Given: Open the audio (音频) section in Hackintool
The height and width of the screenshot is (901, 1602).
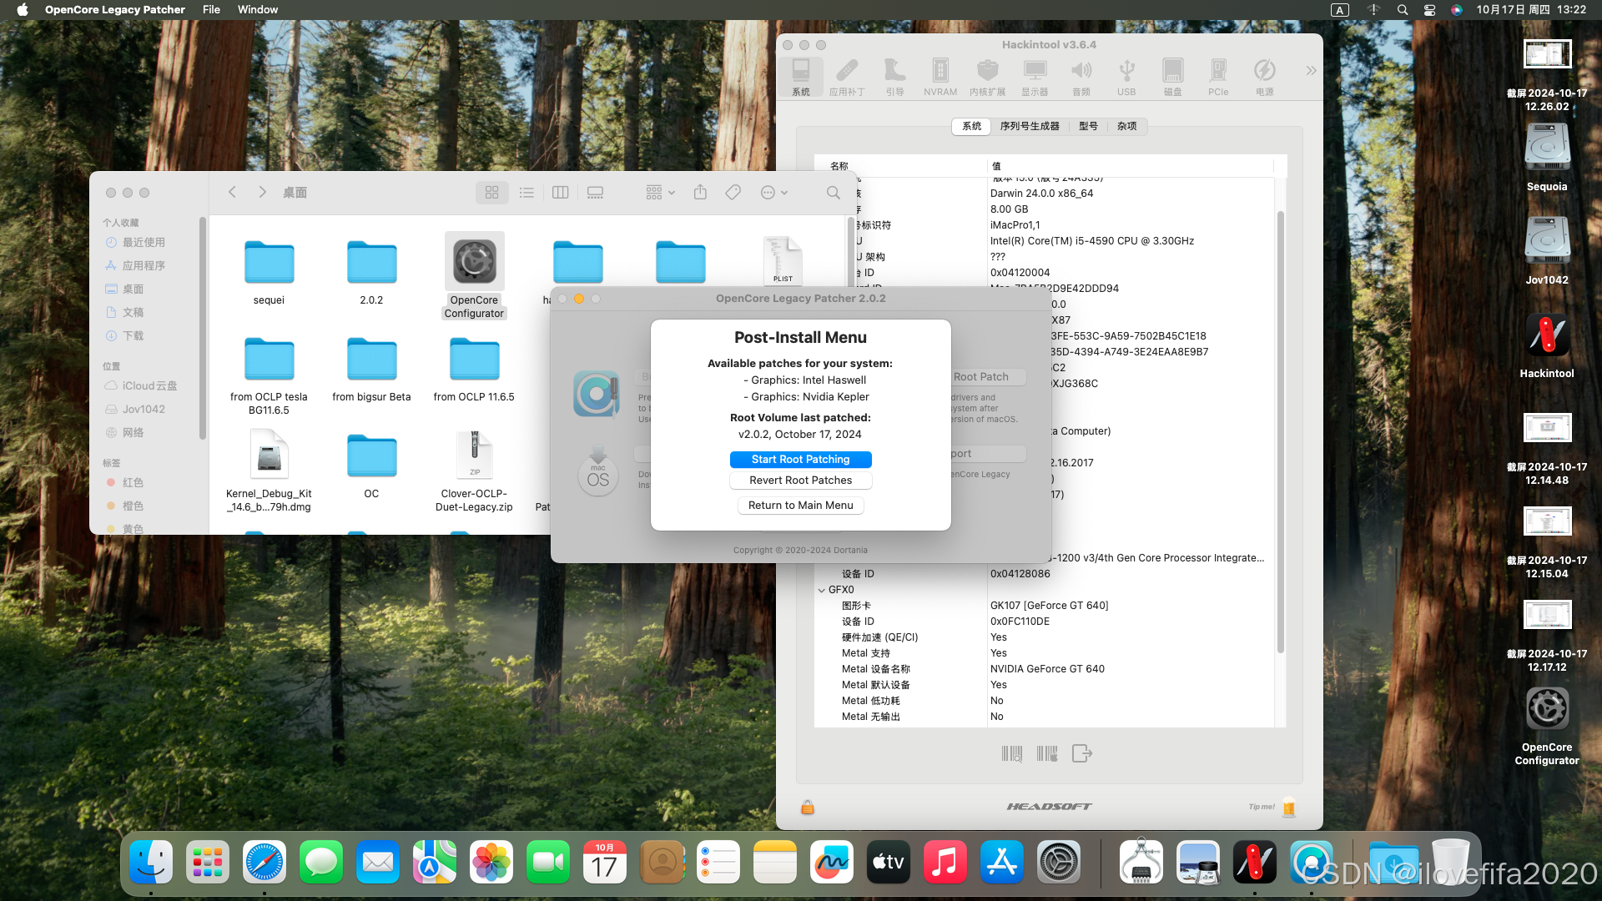Looking at the screenshot, I should pyautogui.click(x=1081, y=77).
